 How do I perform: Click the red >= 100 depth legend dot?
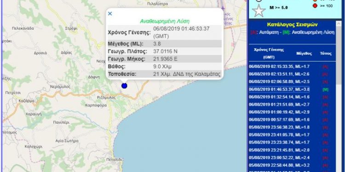point(315,6)
